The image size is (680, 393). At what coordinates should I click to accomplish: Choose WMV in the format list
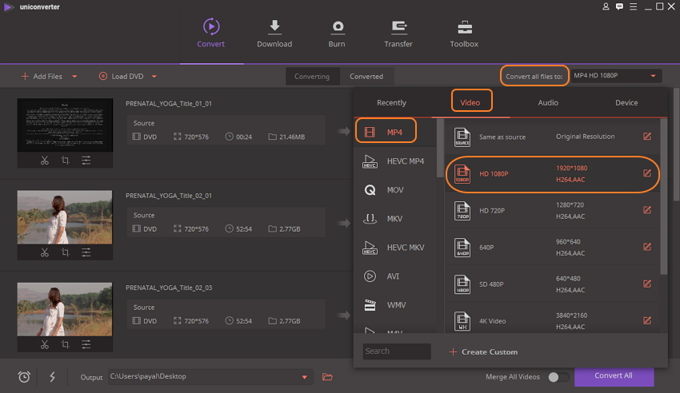pos(395,304)
